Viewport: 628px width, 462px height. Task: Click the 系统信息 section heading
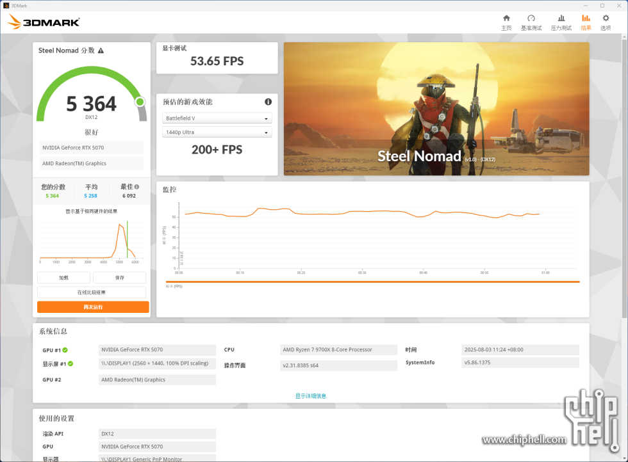[x=53, y=331]
